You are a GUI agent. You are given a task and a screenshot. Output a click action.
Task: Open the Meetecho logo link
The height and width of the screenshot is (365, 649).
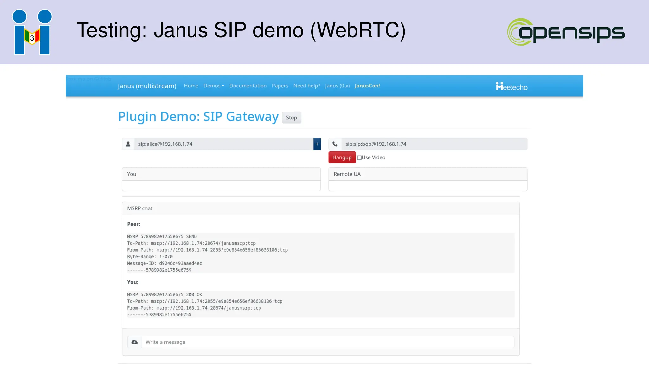(511, 86)
